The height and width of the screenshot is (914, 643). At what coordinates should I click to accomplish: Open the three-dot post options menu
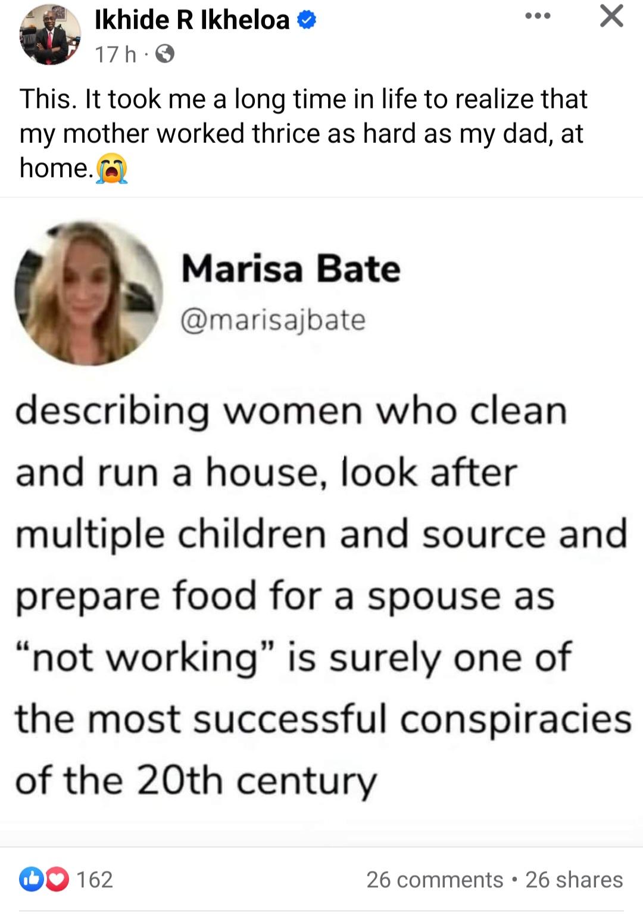(538, 16)
